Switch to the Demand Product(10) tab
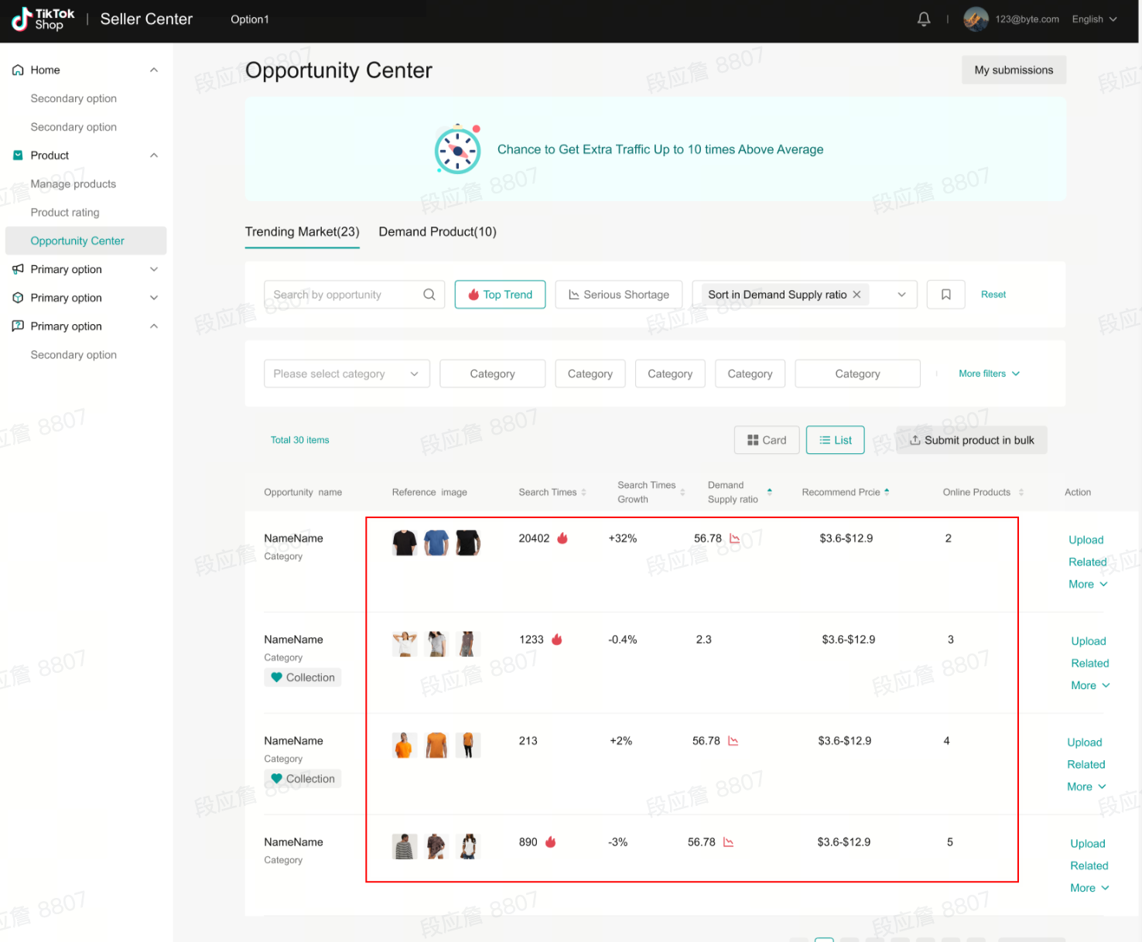 437,232
